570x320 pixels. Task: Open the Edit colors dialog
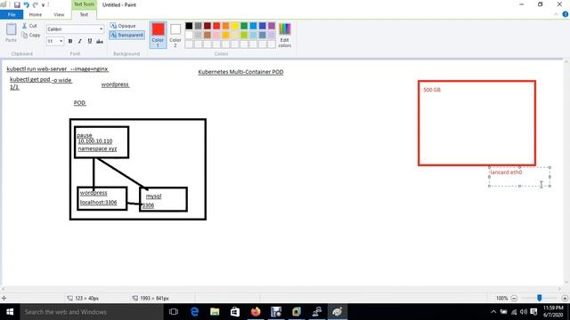point(285,35)
